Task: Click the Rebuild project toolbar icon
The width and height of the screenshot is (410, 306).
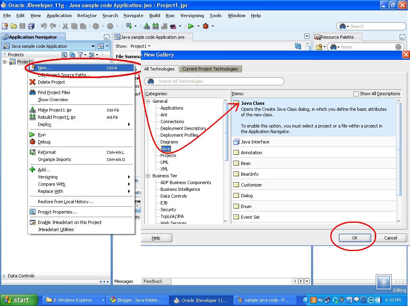Action: point(156,26)
